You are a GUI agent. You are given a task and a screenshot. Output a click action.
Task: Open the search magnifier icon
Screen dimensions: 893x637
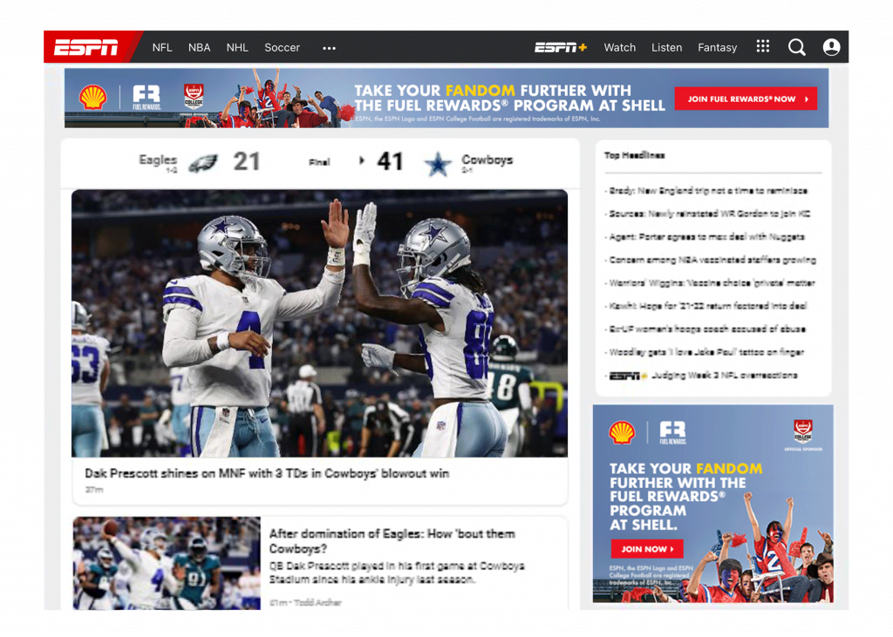796,47
